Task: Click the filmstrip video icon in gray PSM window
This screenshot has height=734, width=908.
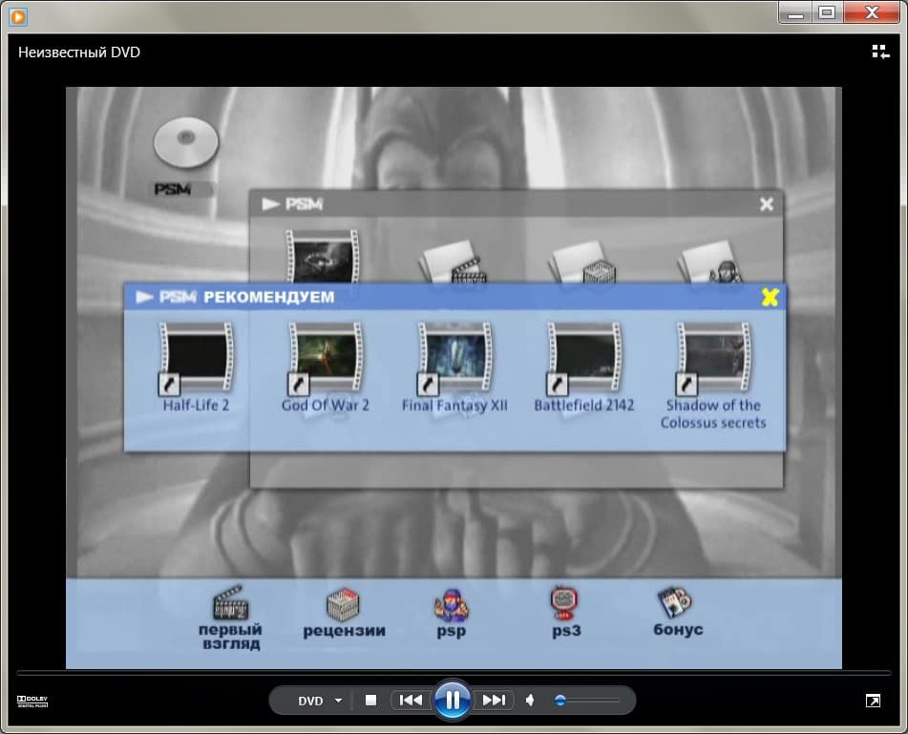Action: [322, 257]
